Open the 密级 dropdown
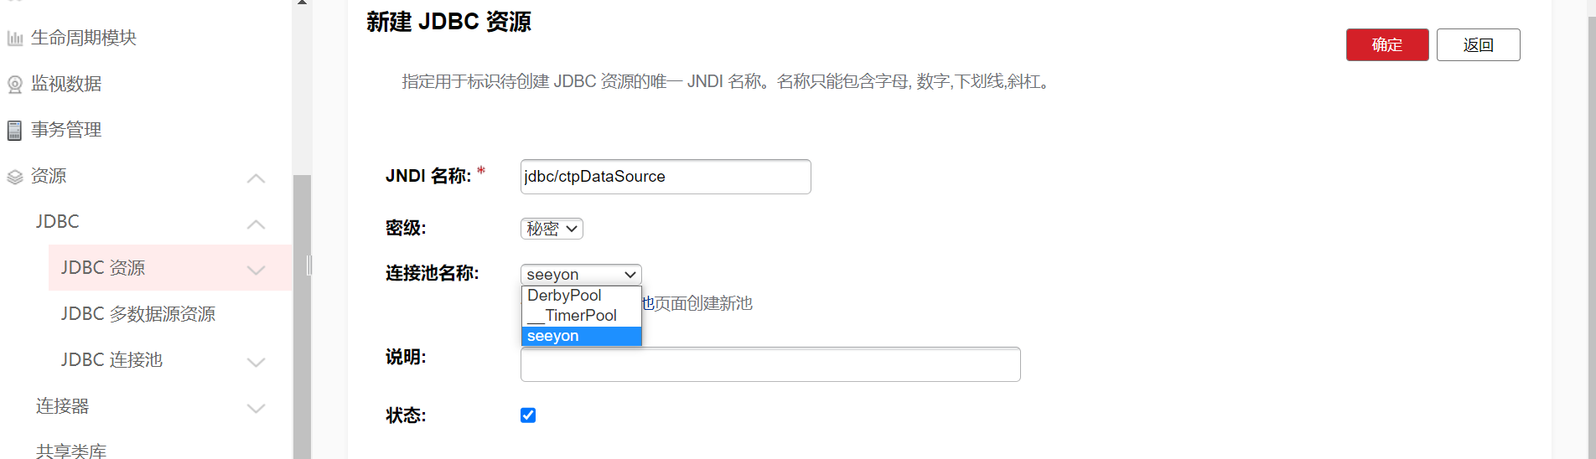Image resolution: width=1596 pixels, height=459 pixels. click(552, 229)
